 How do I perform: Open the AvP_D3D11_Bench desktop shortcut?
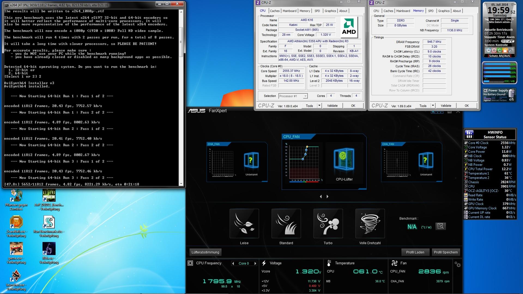(x=49, y=200)
